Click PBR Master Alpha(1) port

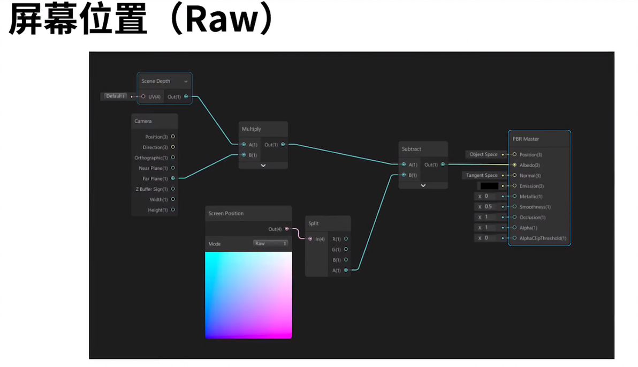(515, 228)
